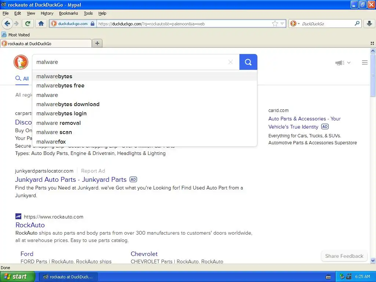This screenshot has height=282, width=376.
Task: Click the rockauto taskbar window button
Action: (68, 277)
